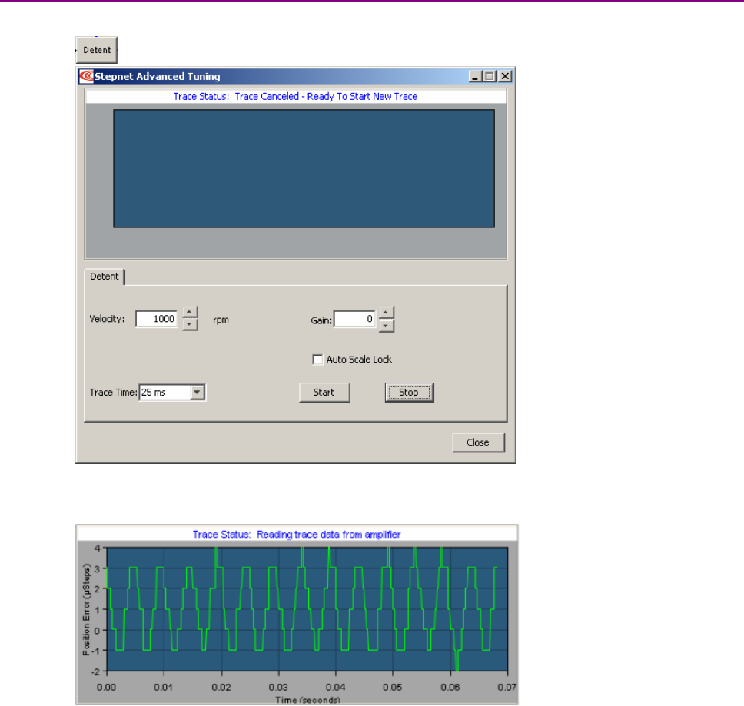Click the rpm unit label
The height and width of the screenshot is (706, 744).
[221, 320]
